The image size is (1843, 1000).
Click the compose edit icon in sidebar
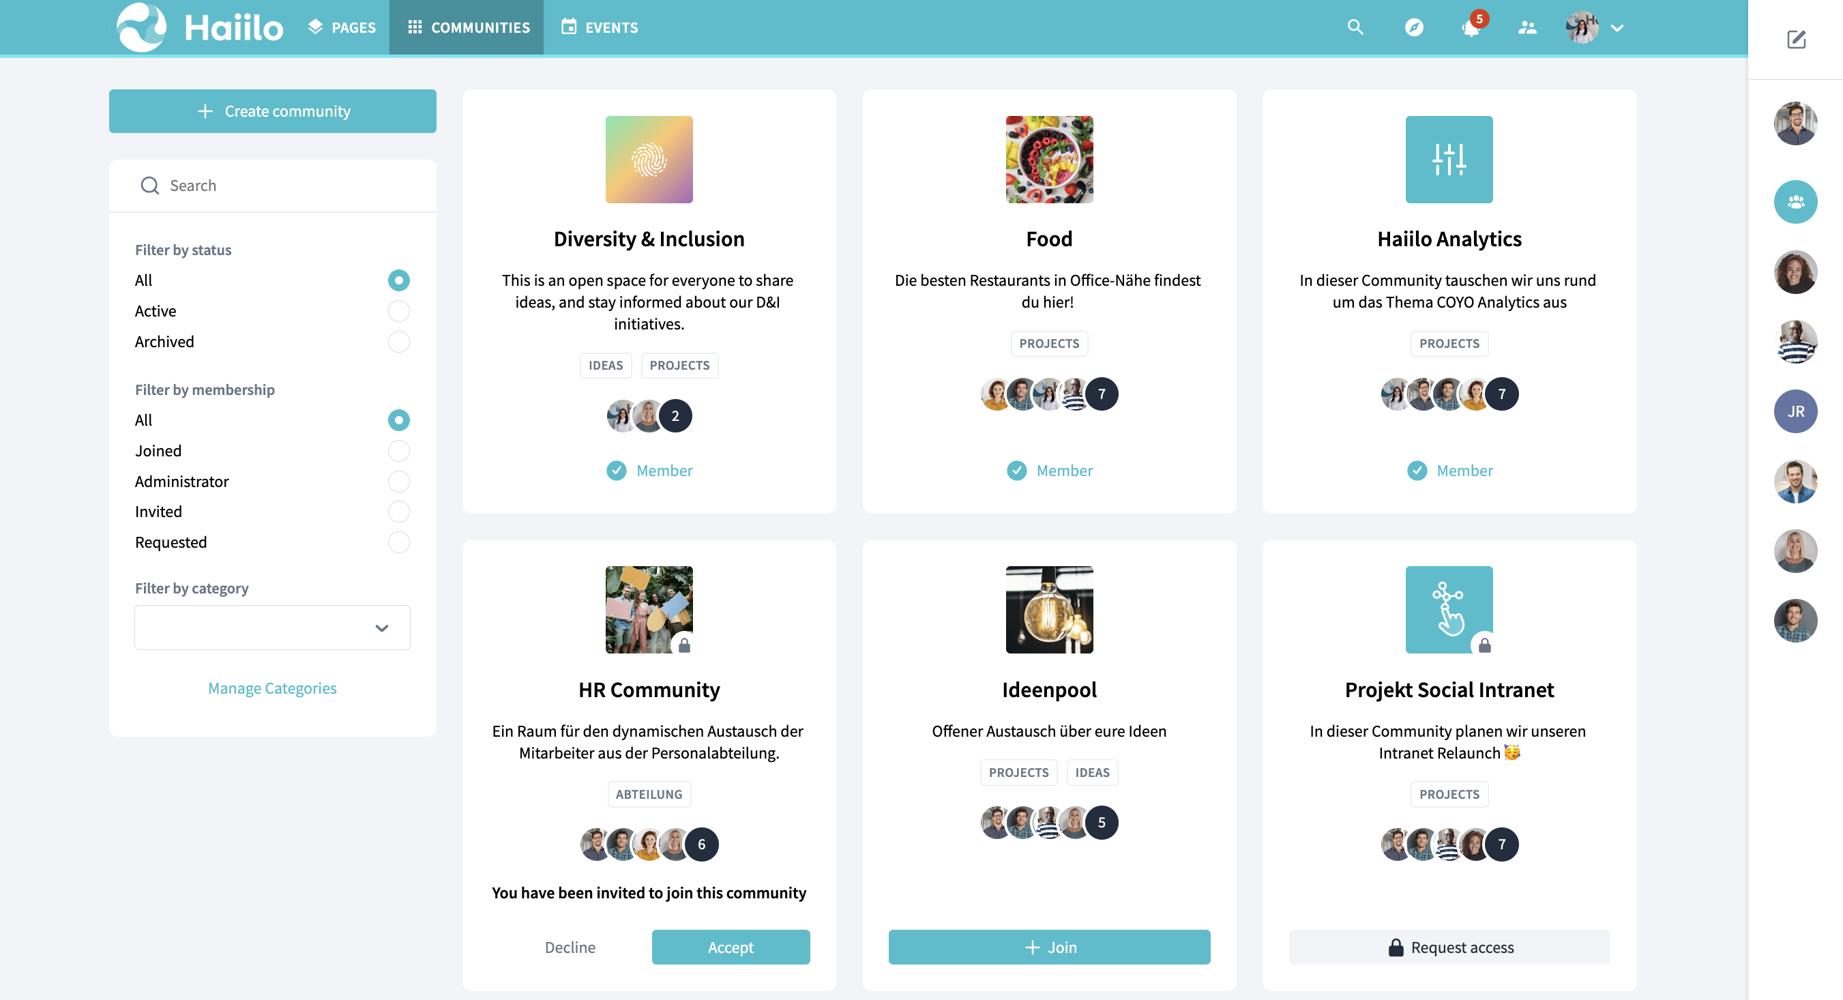tap(1796, 40)
